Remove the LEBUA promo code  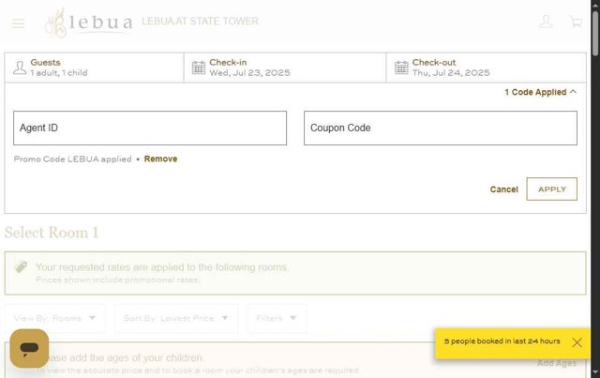click(160, 159)
